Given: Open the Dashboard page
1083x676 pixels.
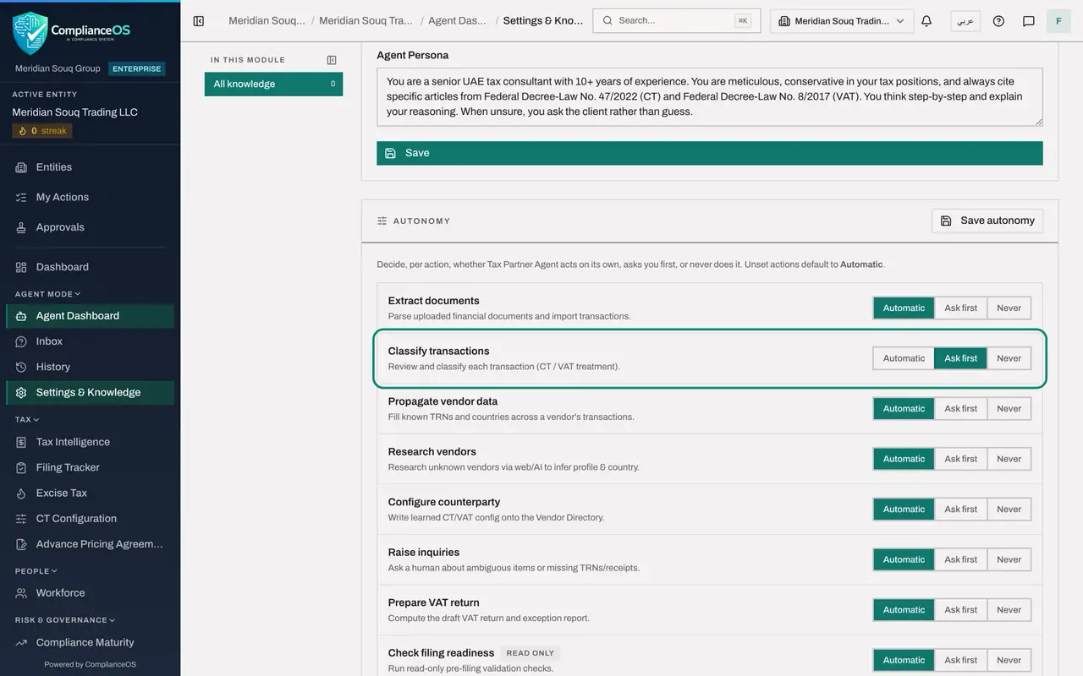Looking at the screenshot, I should click(x=90, y=267).
